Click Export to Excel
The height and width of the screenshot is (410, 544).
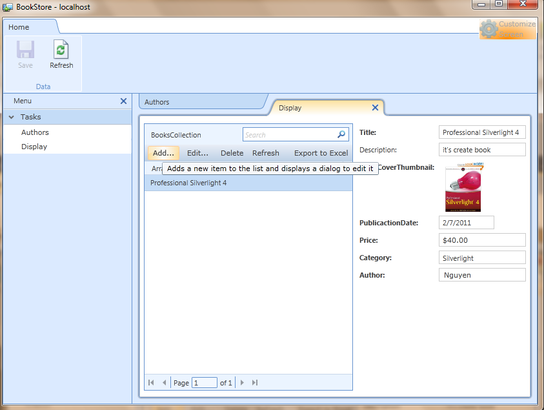321,153
